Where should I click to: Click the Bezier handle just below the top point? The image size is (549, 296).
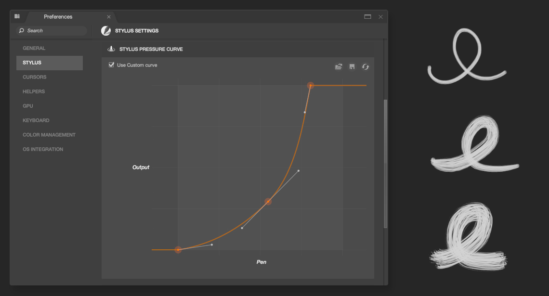coord(305,112)
